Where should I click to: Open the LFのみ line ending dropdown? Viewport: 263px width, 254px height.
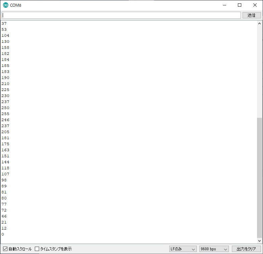tap(183, 249)
